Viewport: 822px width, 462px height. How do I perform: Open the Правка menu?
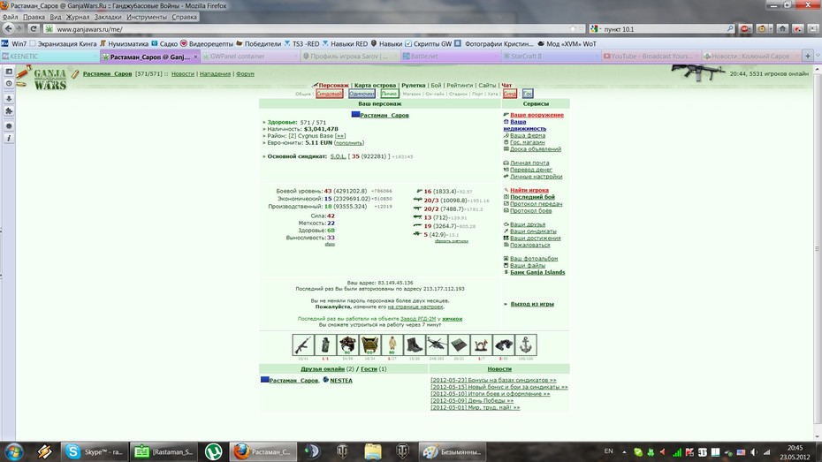click(34, 17)
